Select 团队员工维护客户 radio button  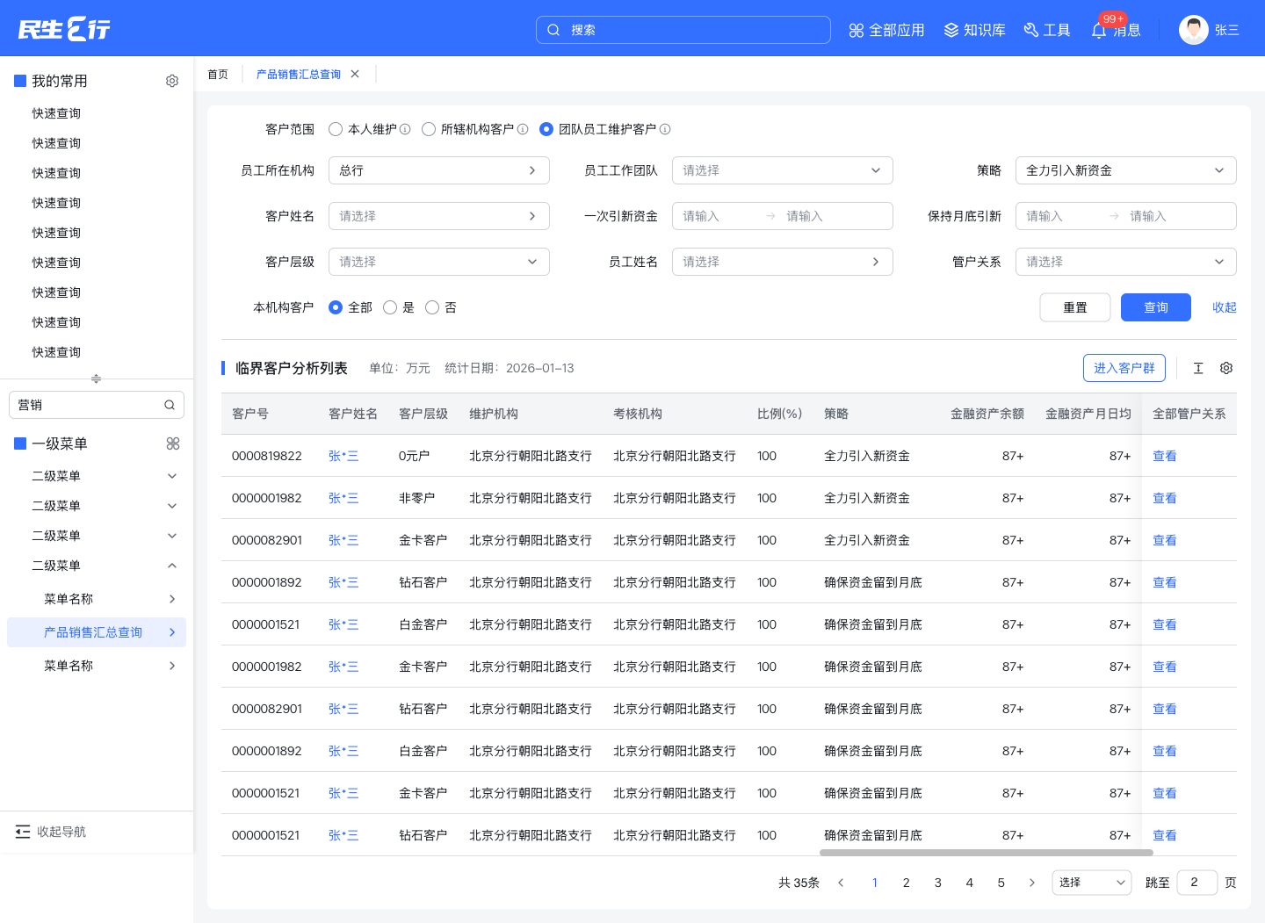pyautogui.click(x=546, y=129)
